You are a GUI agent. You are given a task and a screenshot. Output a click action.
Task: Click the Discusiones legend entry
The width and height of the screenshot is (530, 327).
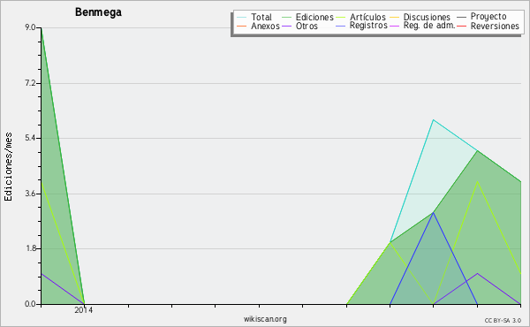pos(427,17)
